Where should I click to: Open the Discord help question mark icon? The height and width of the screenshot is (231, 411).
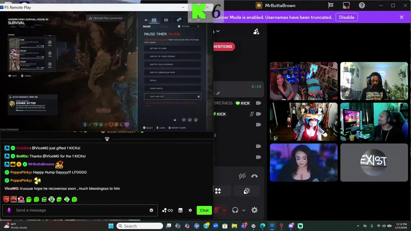coord(362,5)
